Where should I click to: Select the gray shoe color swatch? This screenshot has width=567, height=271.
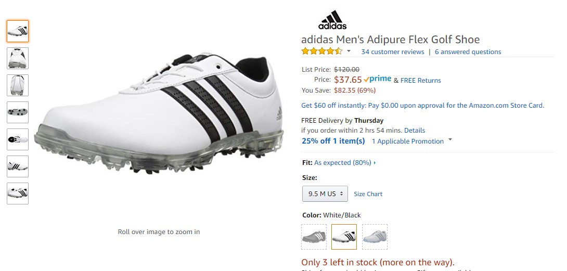point(314,237)
